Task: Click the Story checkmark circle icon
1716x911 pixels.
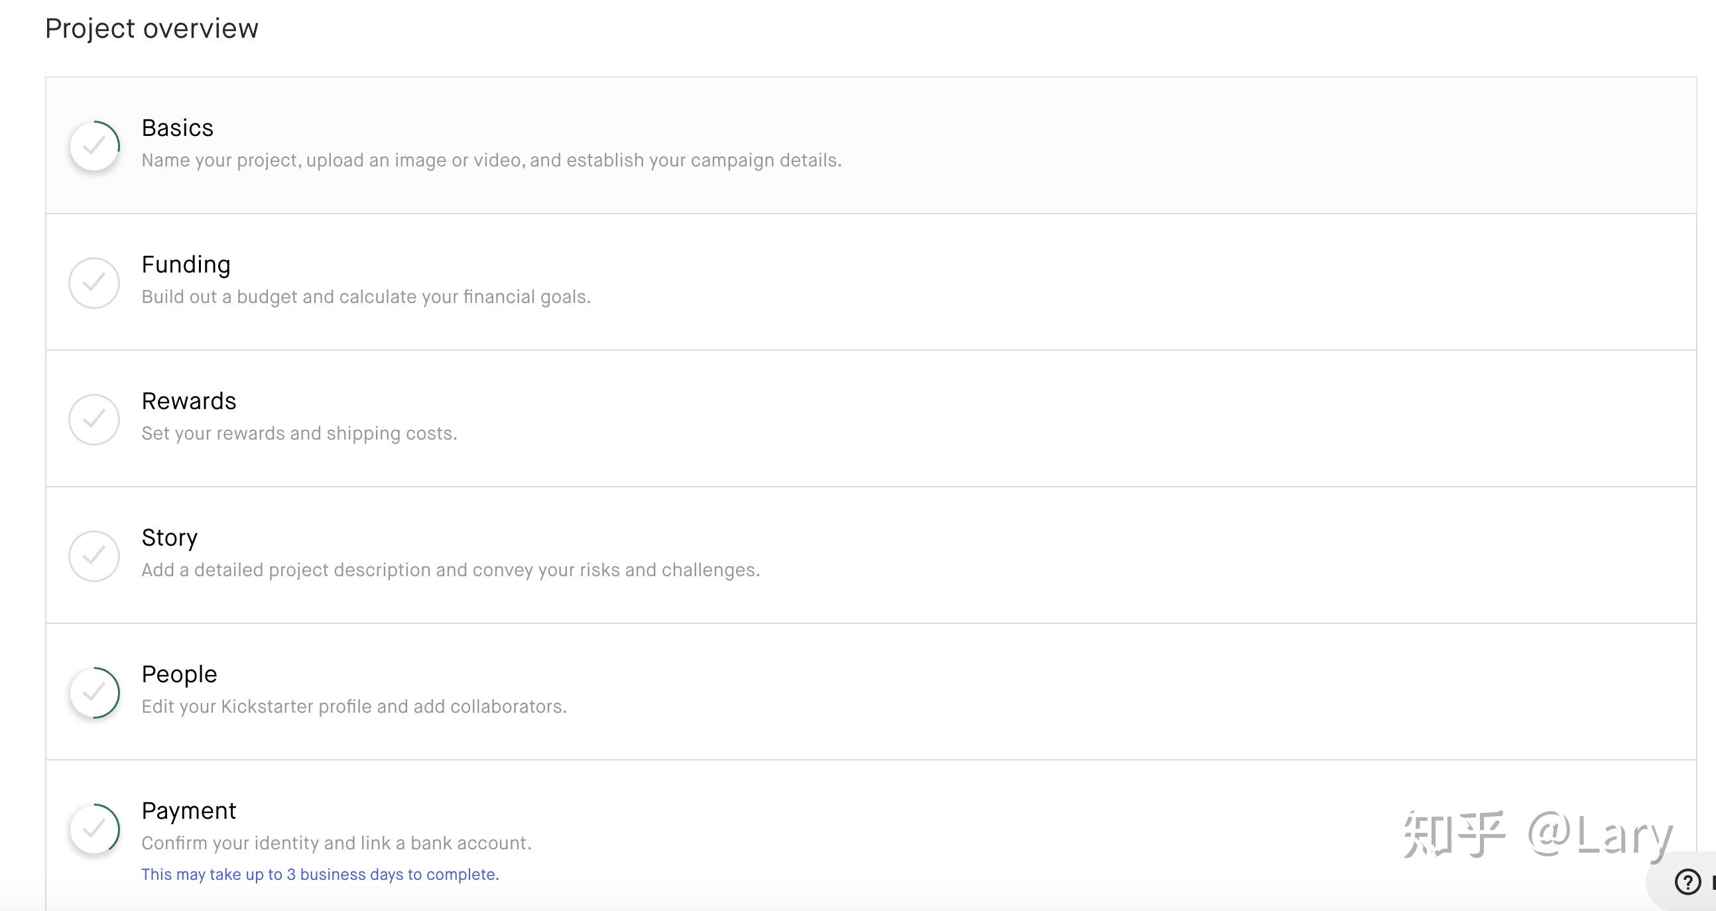Action: point(95,556)
